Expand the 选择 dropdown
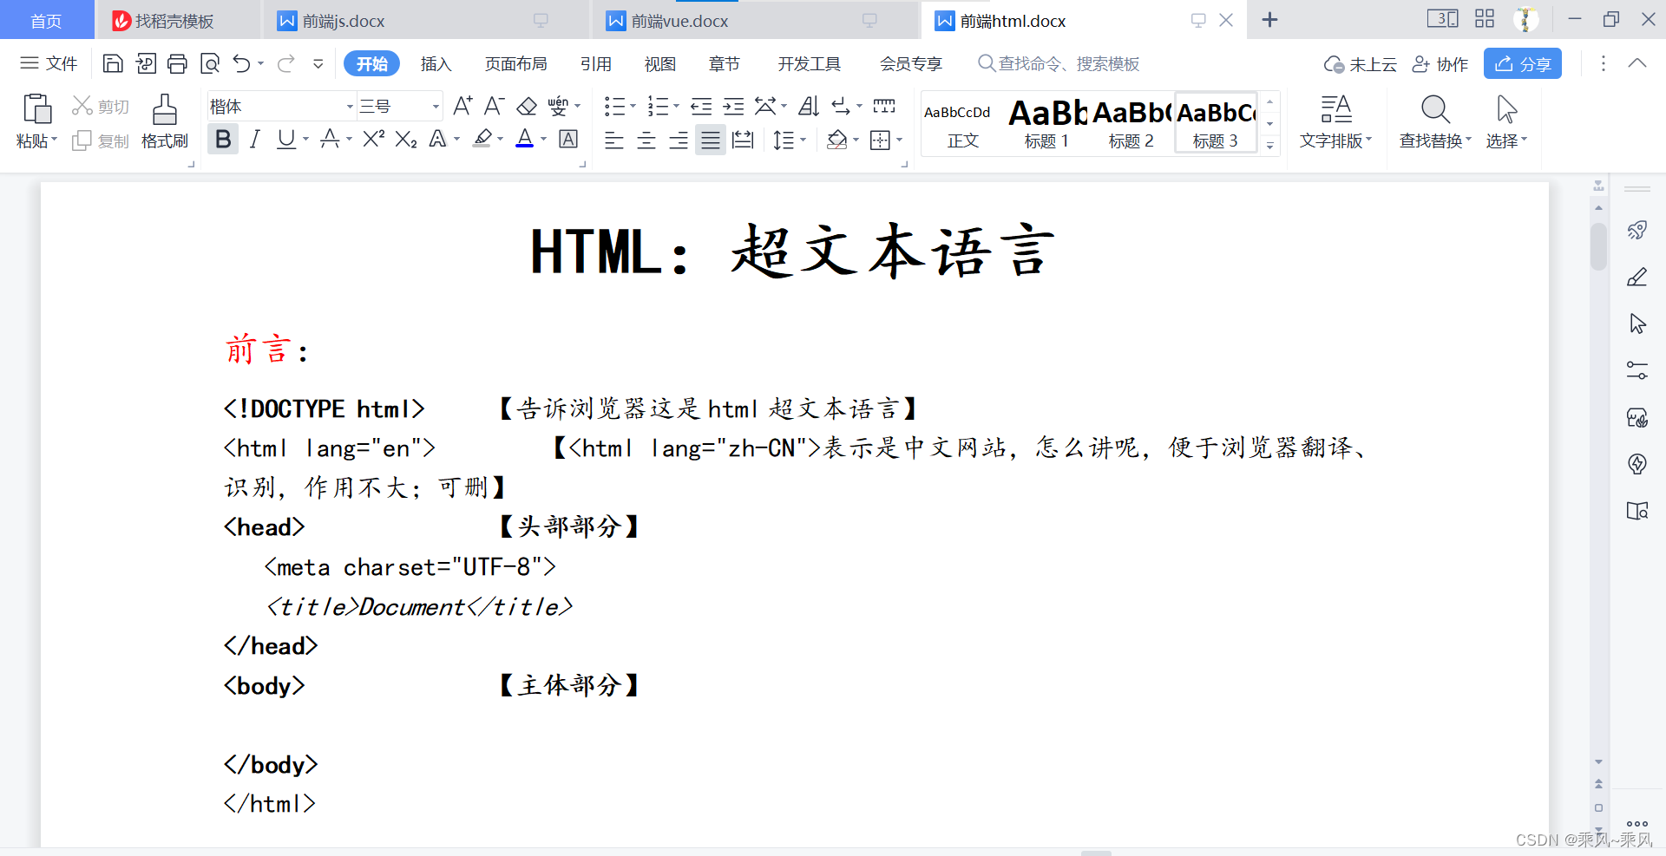This screenshot has width=1666, height=856. pos(1506,140)
